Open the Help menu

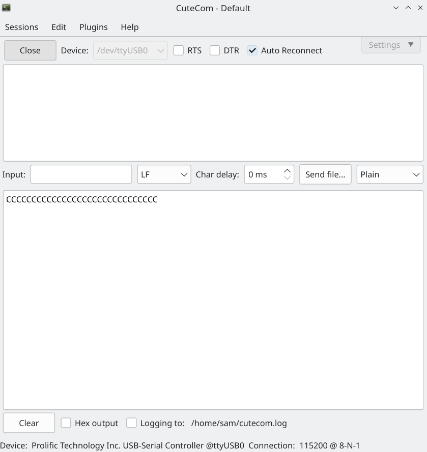click(130, 27)
